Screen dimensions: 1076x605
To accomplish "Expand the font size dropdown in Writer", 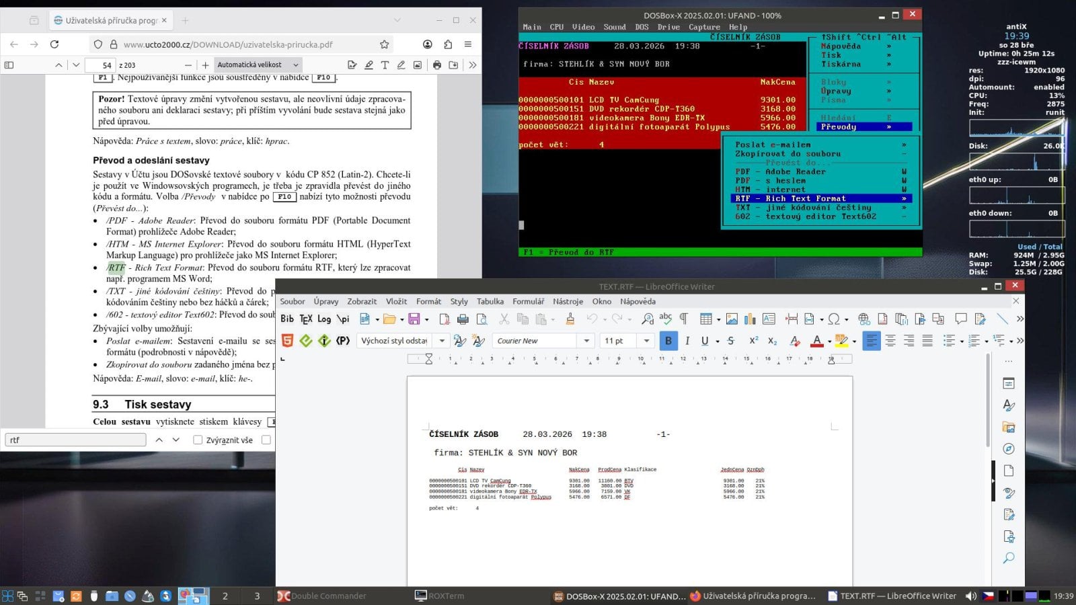I will point(646,341).
